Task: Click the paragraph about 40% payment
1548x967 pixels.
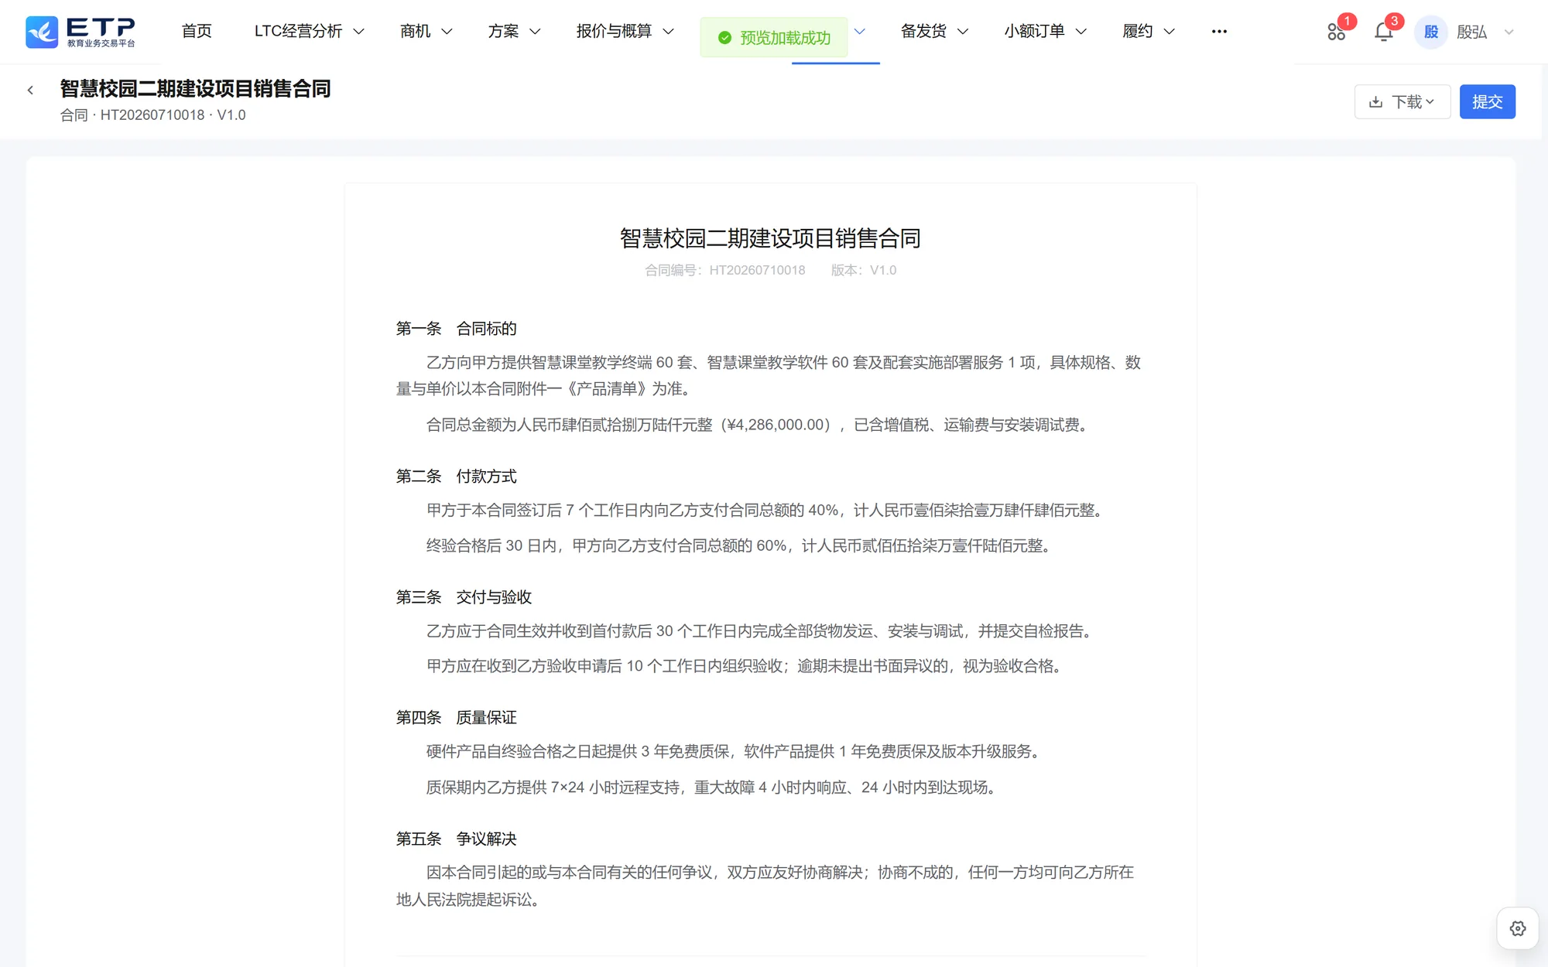Action: 766,511
